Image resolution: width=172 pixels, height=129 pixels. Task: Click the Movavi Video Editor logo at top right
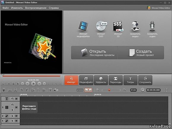tap(159, 8)
